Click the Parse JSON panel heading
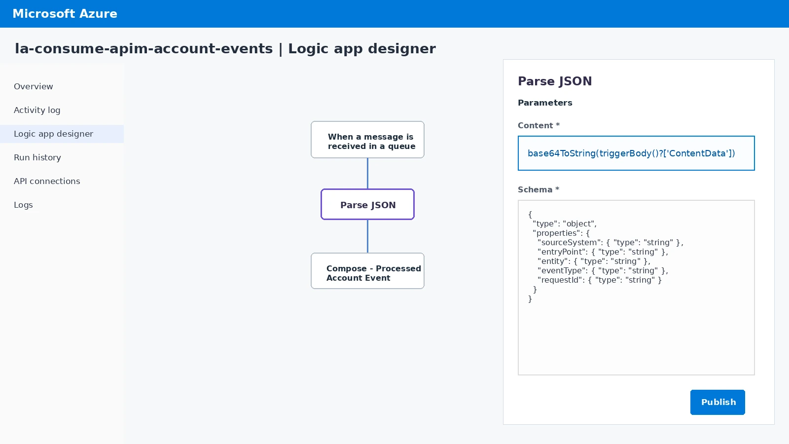The height and width of the screenshot is (444, 789). (x=555, y=81)
